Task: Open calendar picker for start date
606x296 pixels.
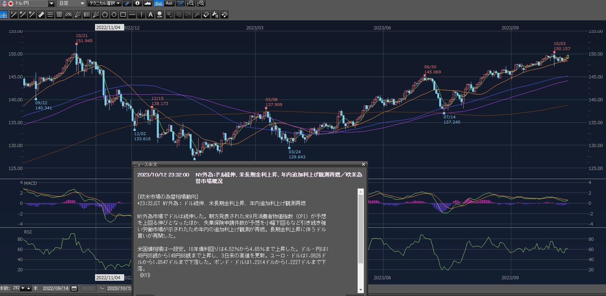Action: tap(74, 288)
